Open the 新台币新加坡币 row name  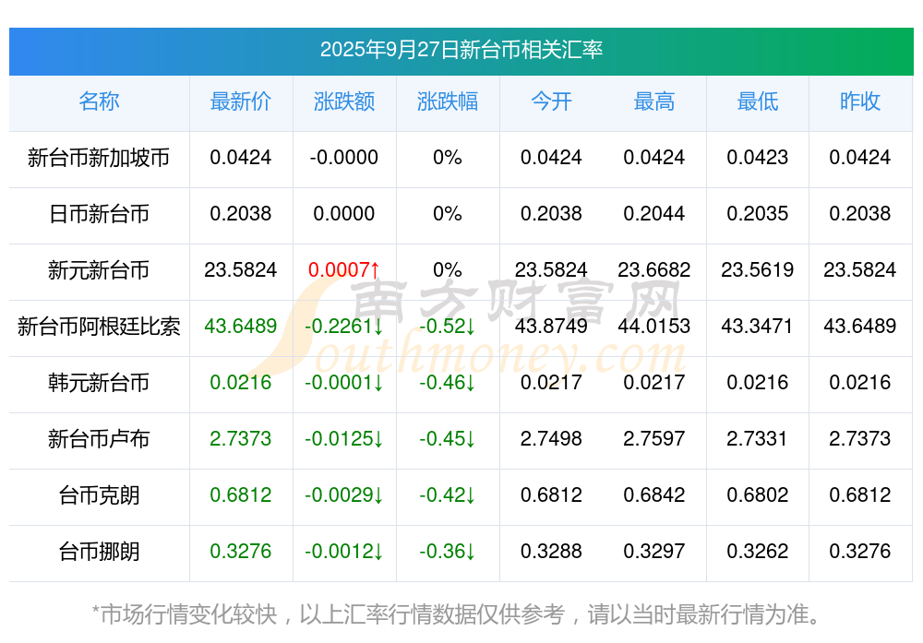pyautogui.click(x=99, y=158)
